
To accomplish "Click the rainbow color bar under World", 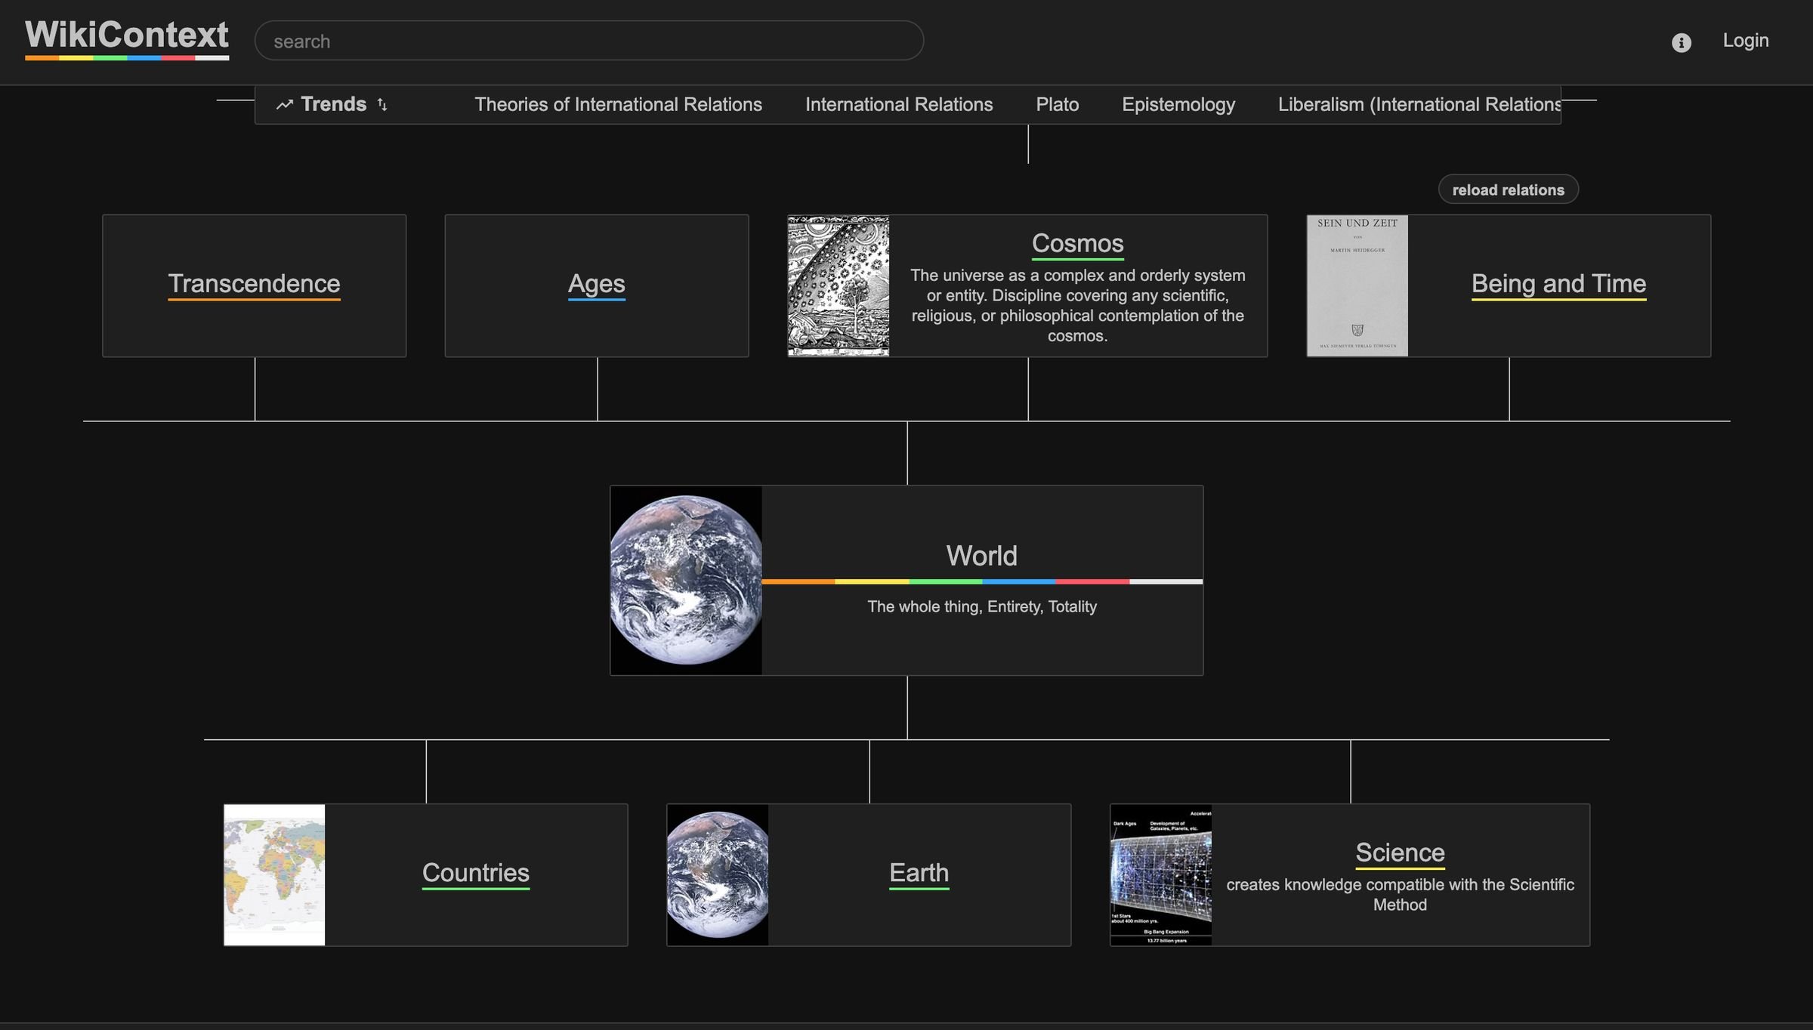I will point(981,581).
